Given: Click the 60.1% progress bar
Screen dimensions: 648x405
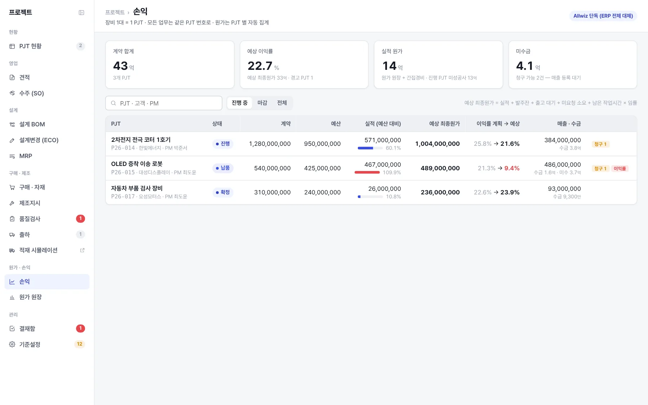Looking at the screenshot, I should point(370,148).
